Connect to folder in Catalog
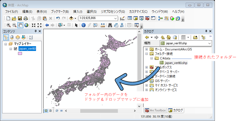240x121 pixels. (195, 37)
